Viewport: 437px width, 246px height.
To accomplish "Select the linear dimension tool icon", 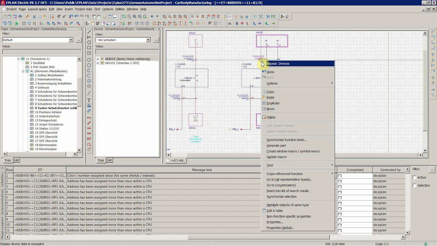I will [89, 118].
